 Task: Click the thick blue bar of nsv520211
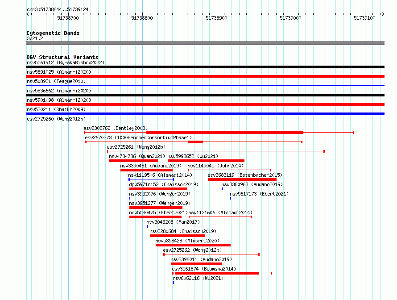click(x=205, y=114)
